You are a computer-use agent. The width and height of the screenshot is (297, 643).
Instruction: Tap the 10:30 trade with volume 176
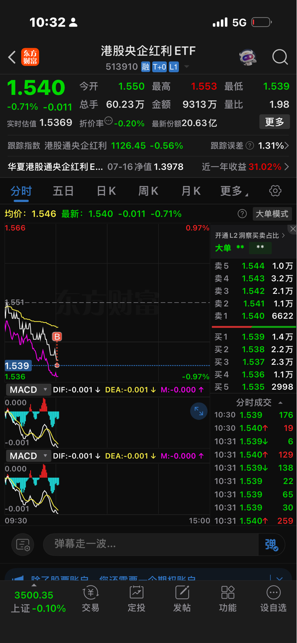254,415
